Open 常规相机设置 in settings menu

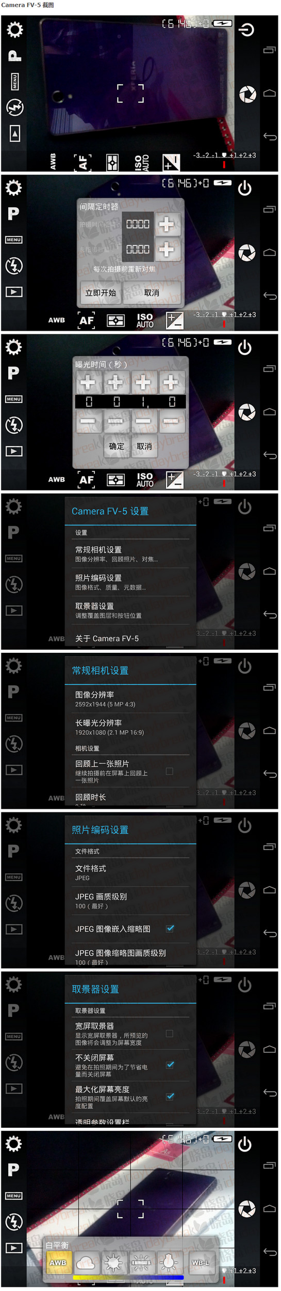pyautogui.click(x=128, y=554)
